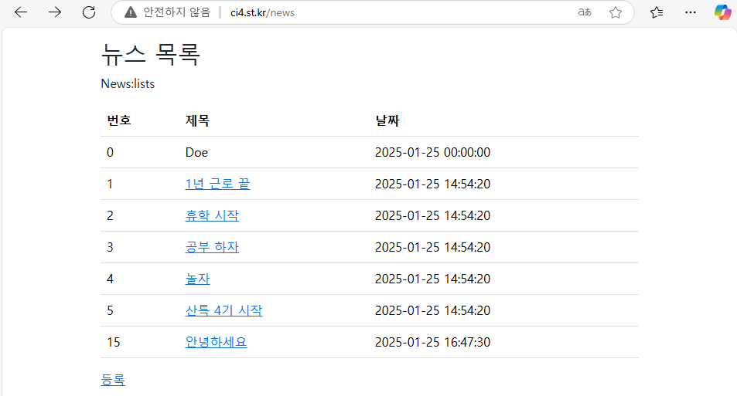Launch the Copilot sidebar icon
The image size is (737, 396).
[x=723, y=12]
